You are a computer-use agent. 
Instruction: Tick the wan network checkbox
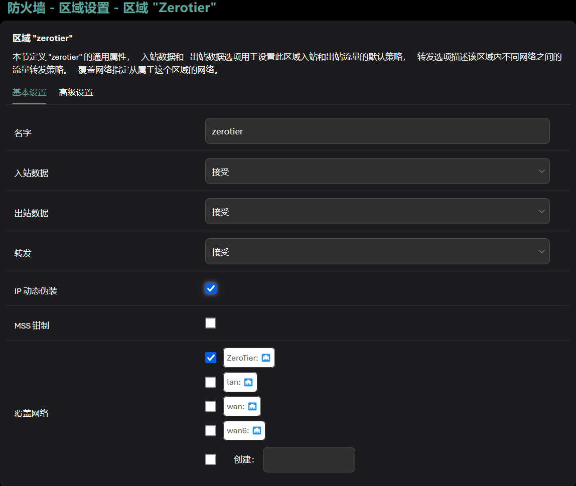tap(211, 406)
